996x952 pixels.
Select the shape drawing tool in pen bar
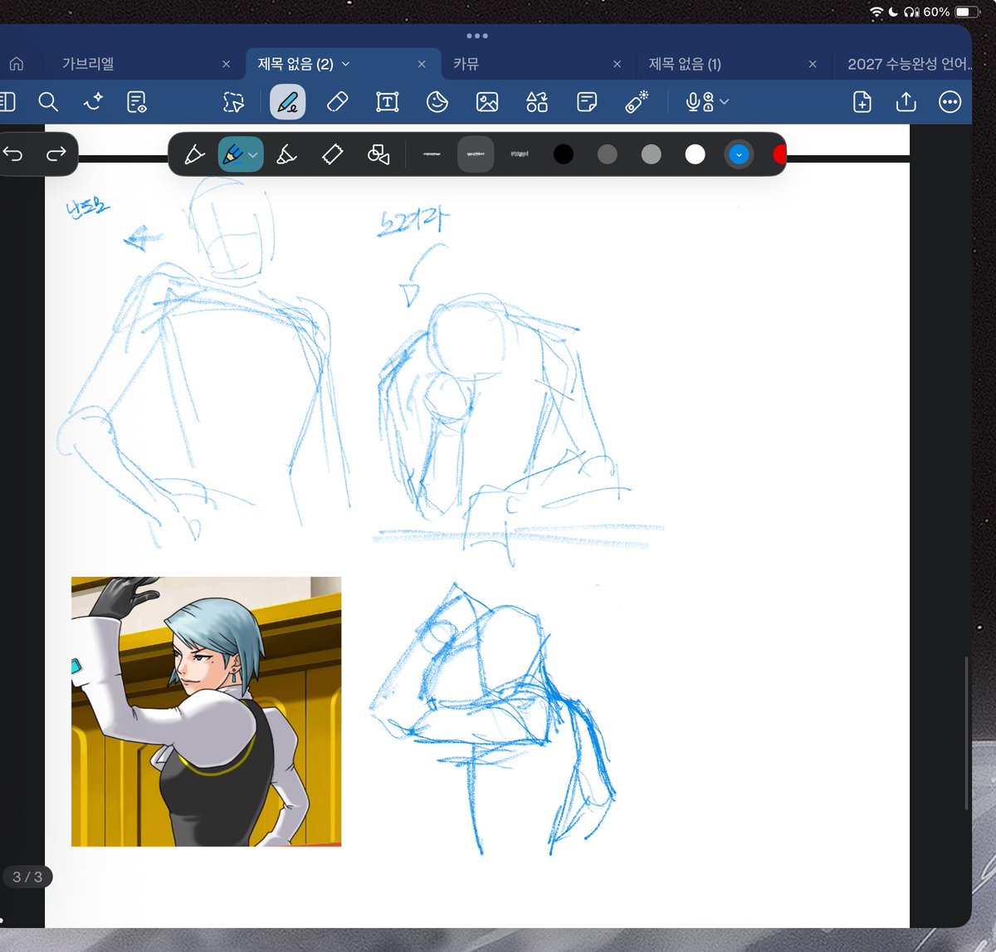[378, 154]
